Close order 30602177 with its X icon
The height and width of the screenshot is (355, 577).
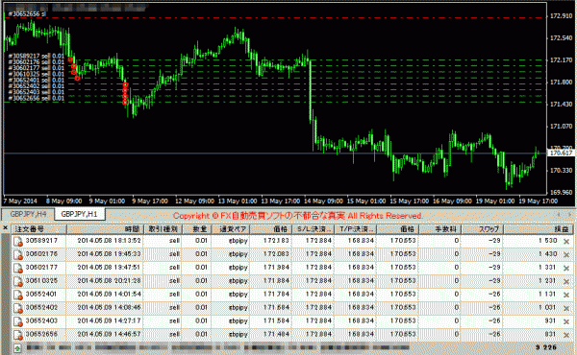pyautogui.click(x=566, y=269)
